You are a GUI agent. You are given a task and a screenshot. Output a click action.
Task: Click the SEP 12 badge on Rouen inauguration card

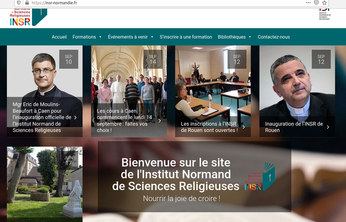321,59
